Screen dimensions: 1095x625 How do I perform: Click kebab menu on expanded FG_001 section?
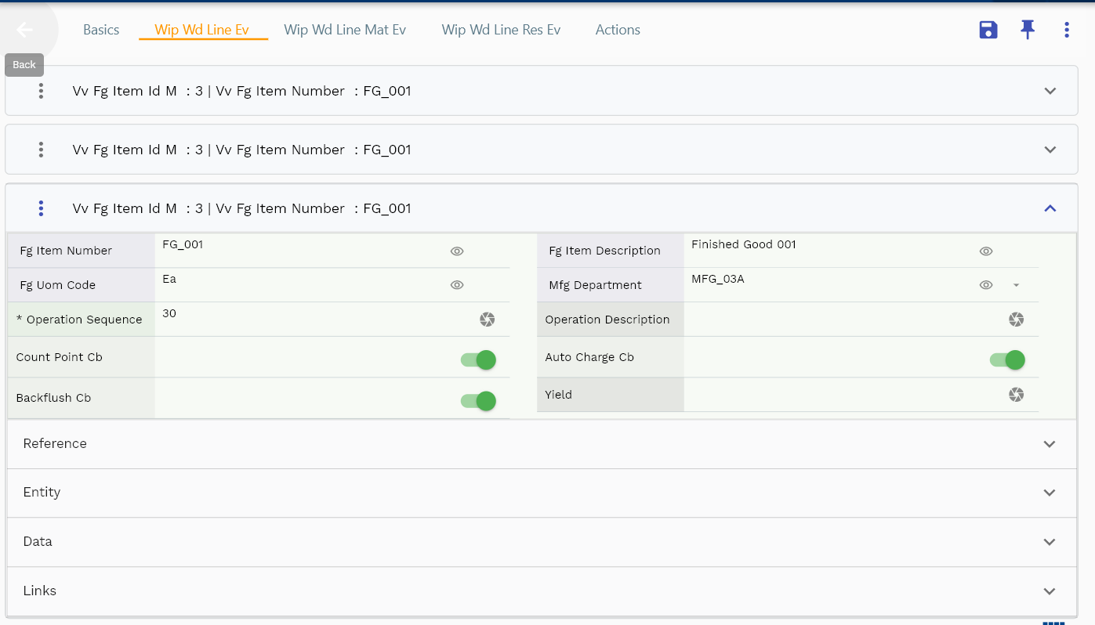[41, 208]
